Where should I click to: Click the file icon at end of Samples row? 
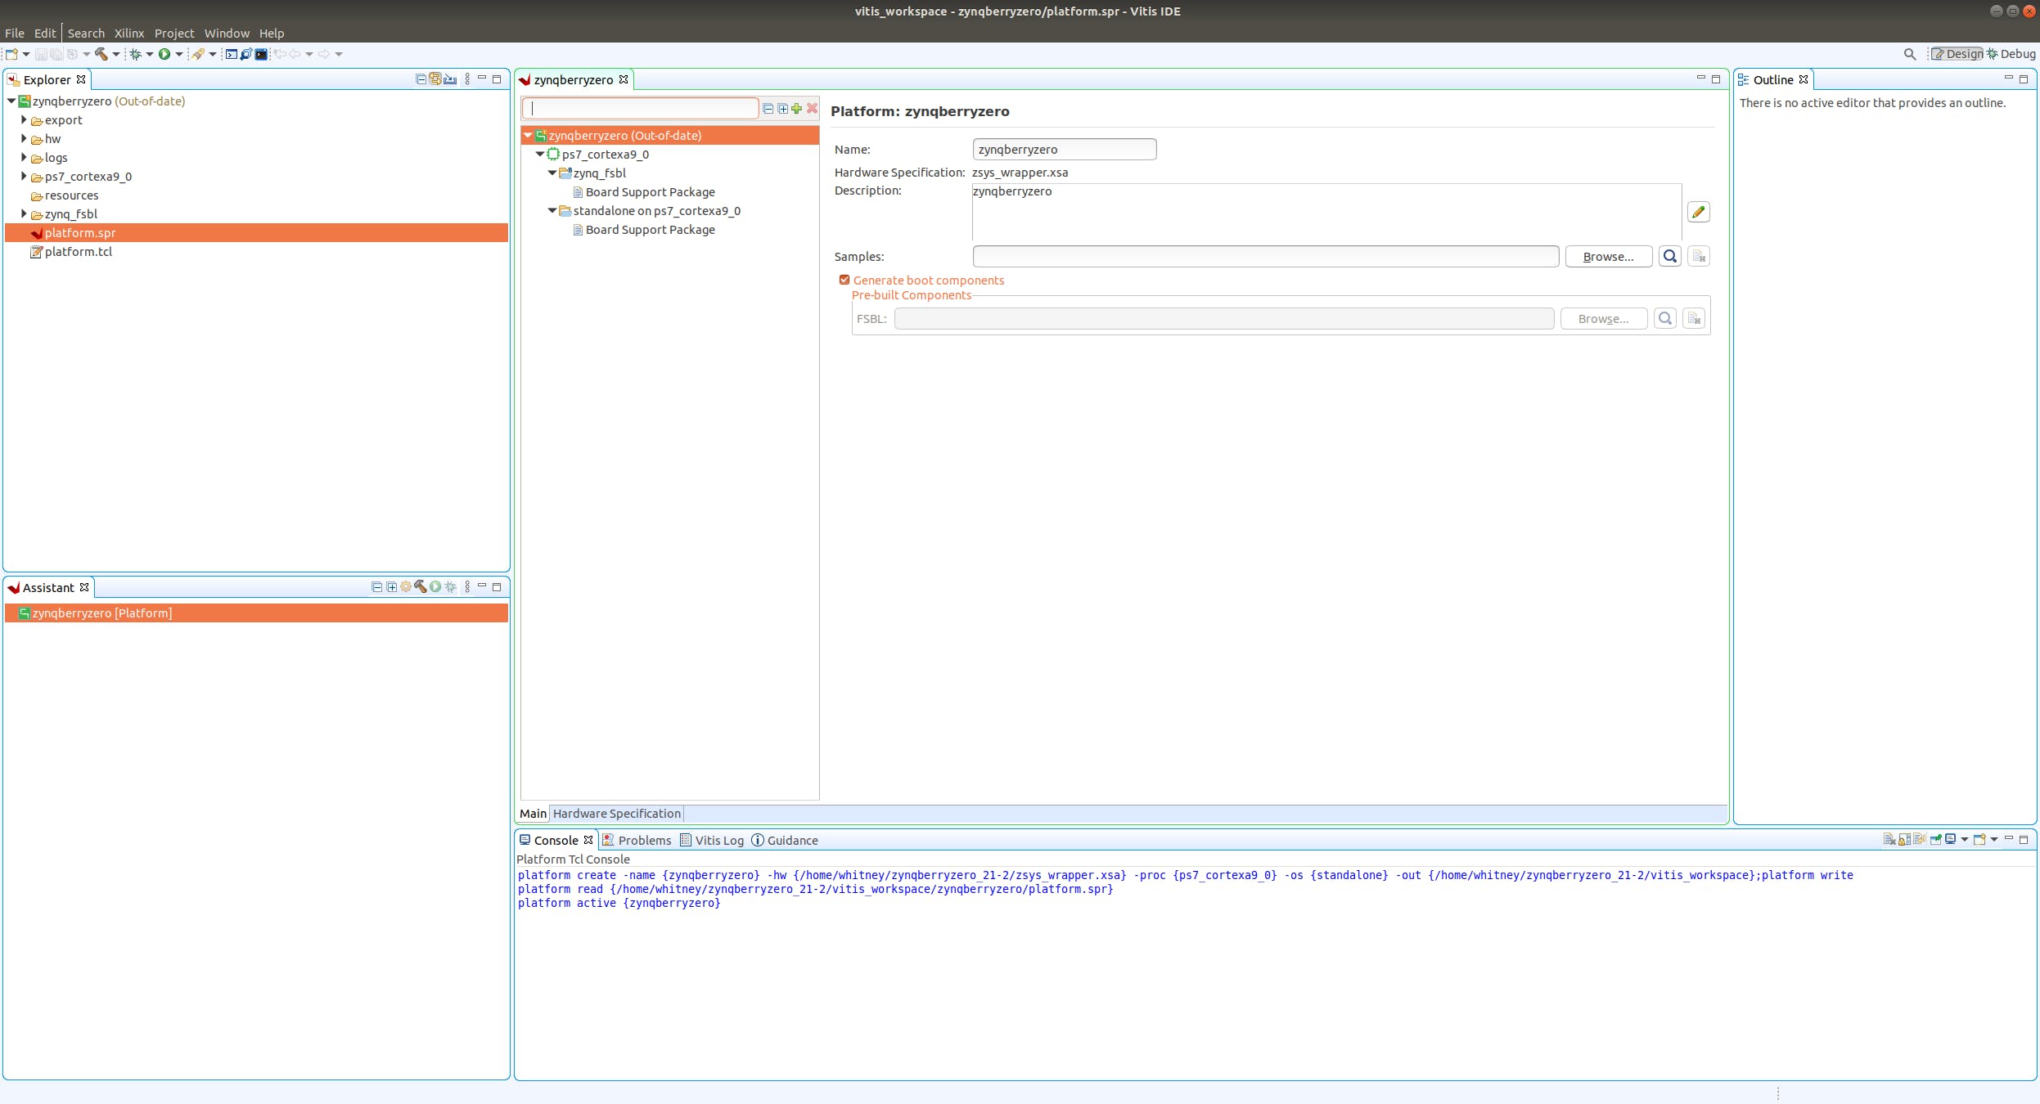click(x=1699, y=256)
